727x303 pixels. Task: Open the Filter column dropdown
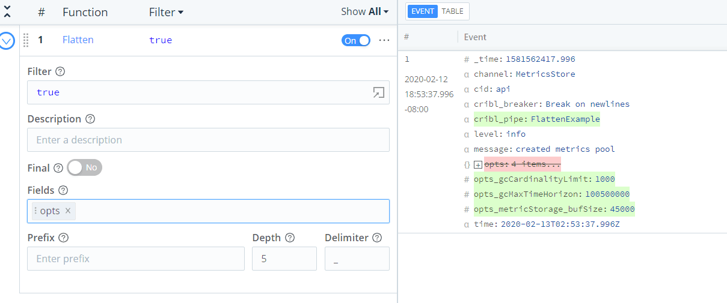(167, 12)
